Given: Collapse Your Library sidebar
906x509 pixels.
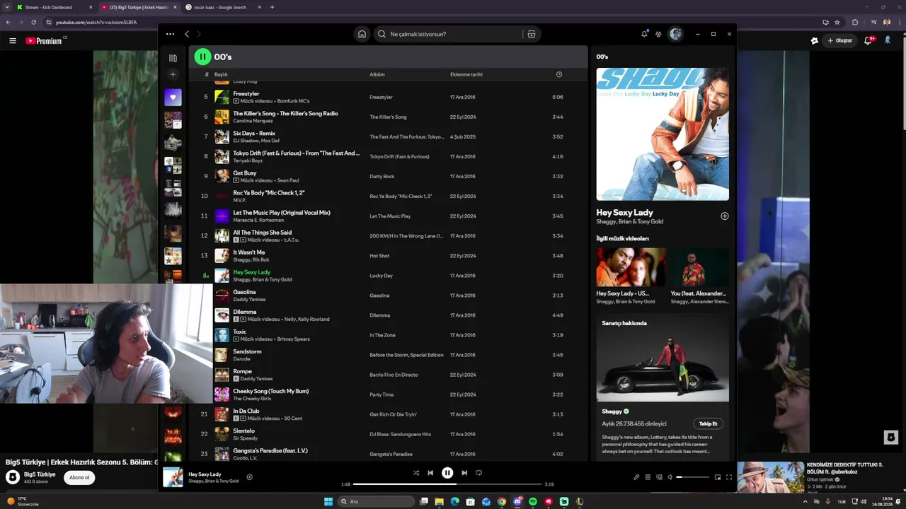Looking at the screenshot, I should pos(173,58).
